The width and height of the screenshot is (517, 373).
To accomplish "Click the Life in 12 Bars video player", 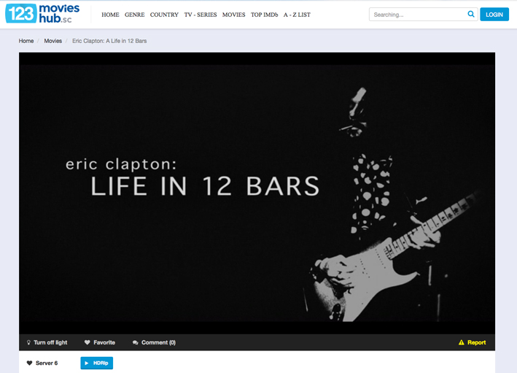I will pos(257,193).
